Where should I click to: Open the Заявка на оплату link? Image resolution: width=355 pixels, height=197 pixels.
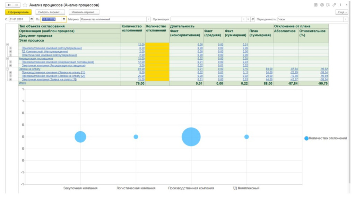30,69
